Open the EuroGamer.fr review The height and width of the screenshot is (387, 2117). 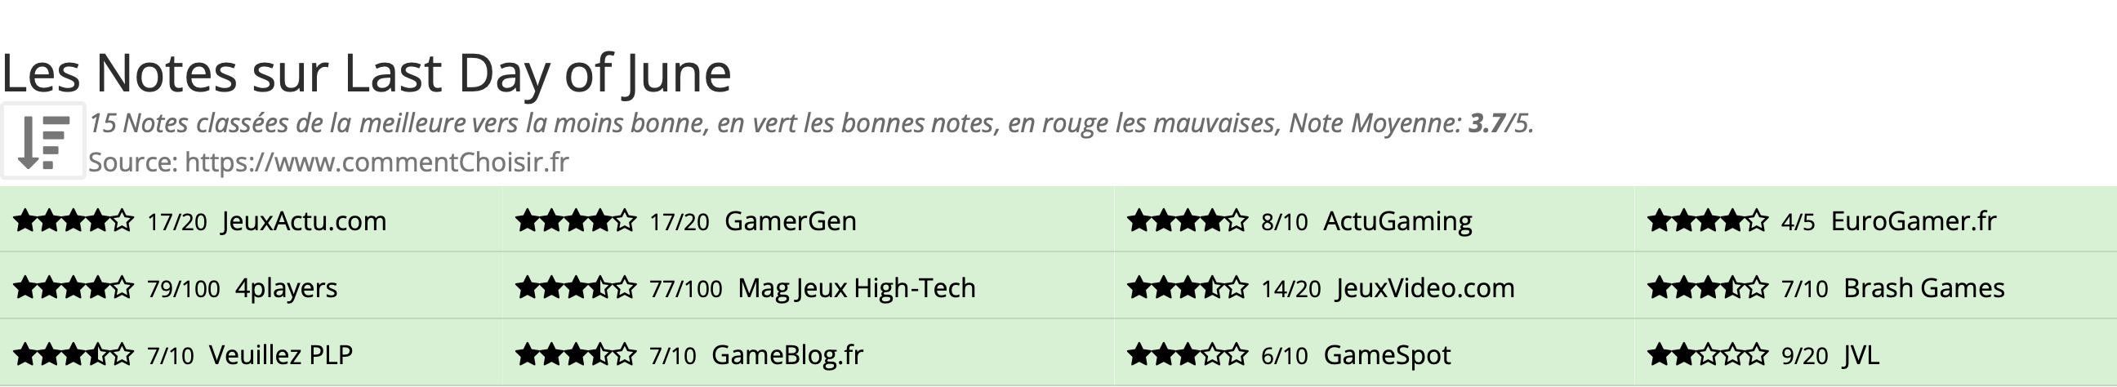click(x=1913, y=221)
